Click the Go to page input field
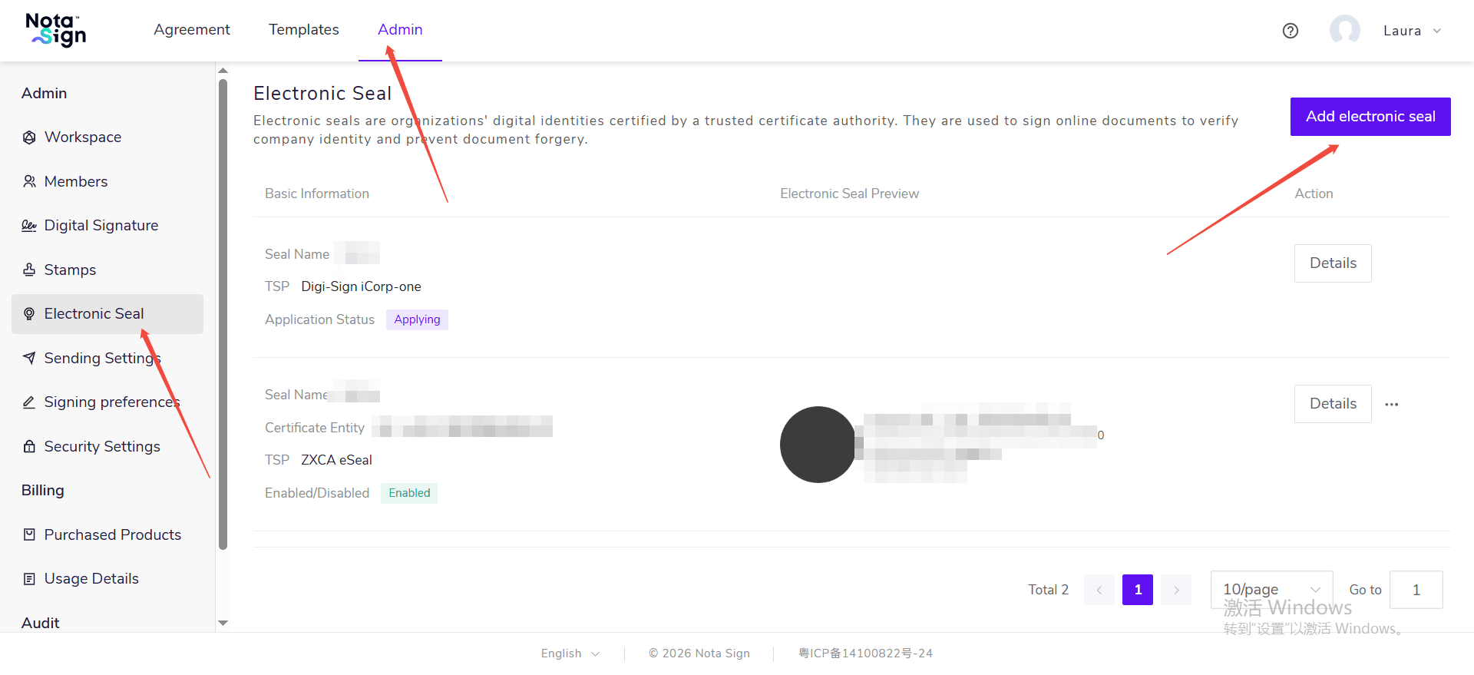The width and height of the screenshot is (1474, 675). 1416,590
